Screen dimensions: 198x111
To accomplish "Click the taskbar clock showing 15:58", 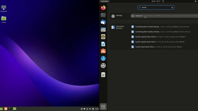I will pyautogui.click(x=97, y=109).
